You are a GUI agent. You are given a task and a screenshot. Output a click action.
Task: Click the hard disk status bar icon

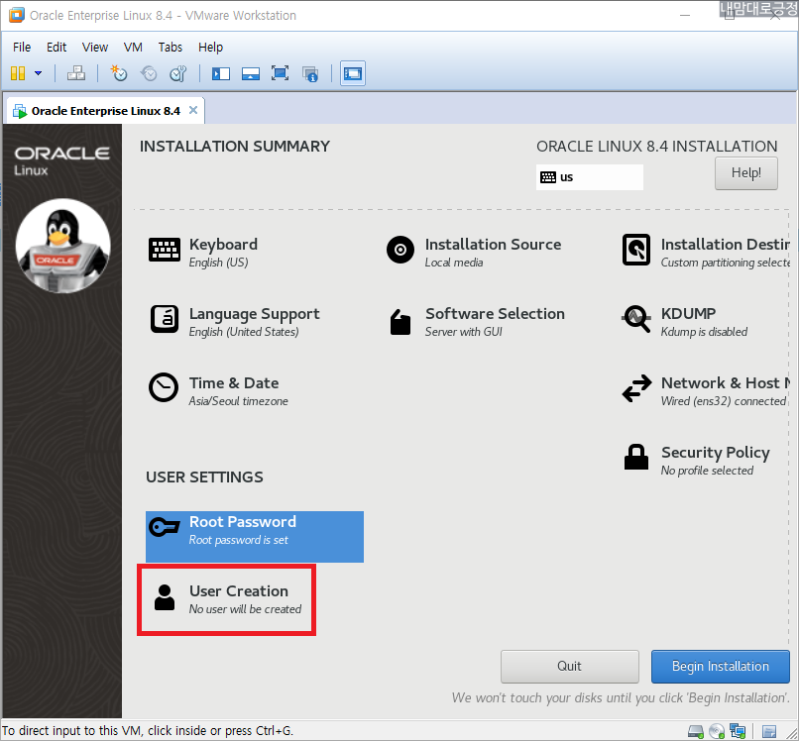(695, 731)
